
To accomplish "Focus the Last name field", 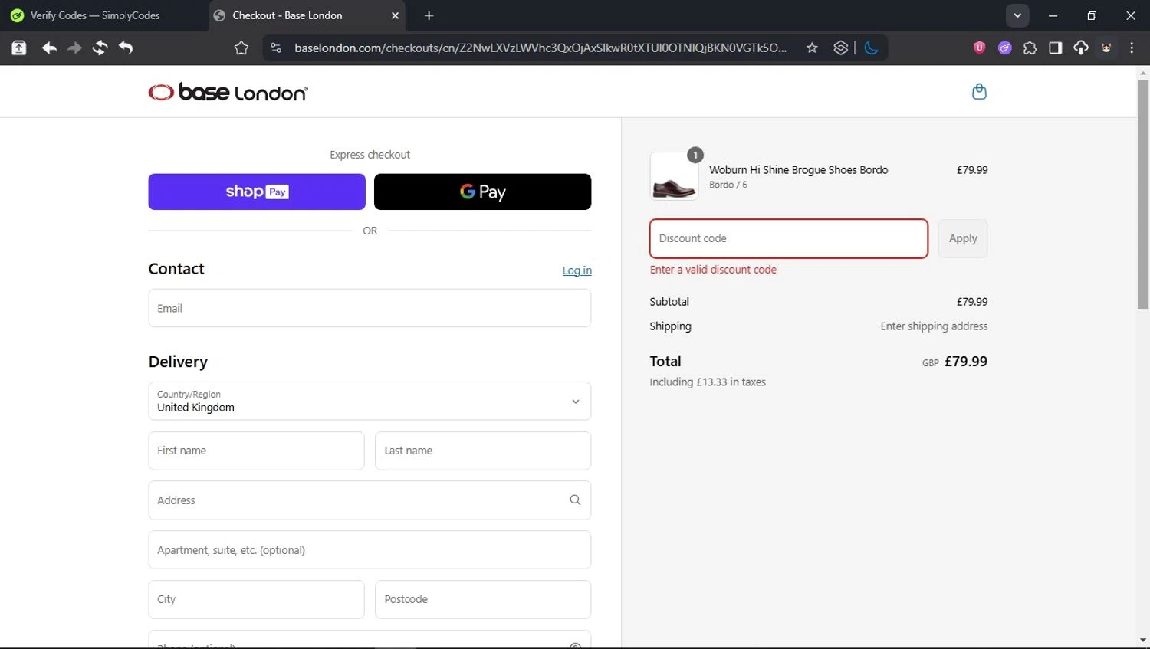I will [x=483, y=451].
